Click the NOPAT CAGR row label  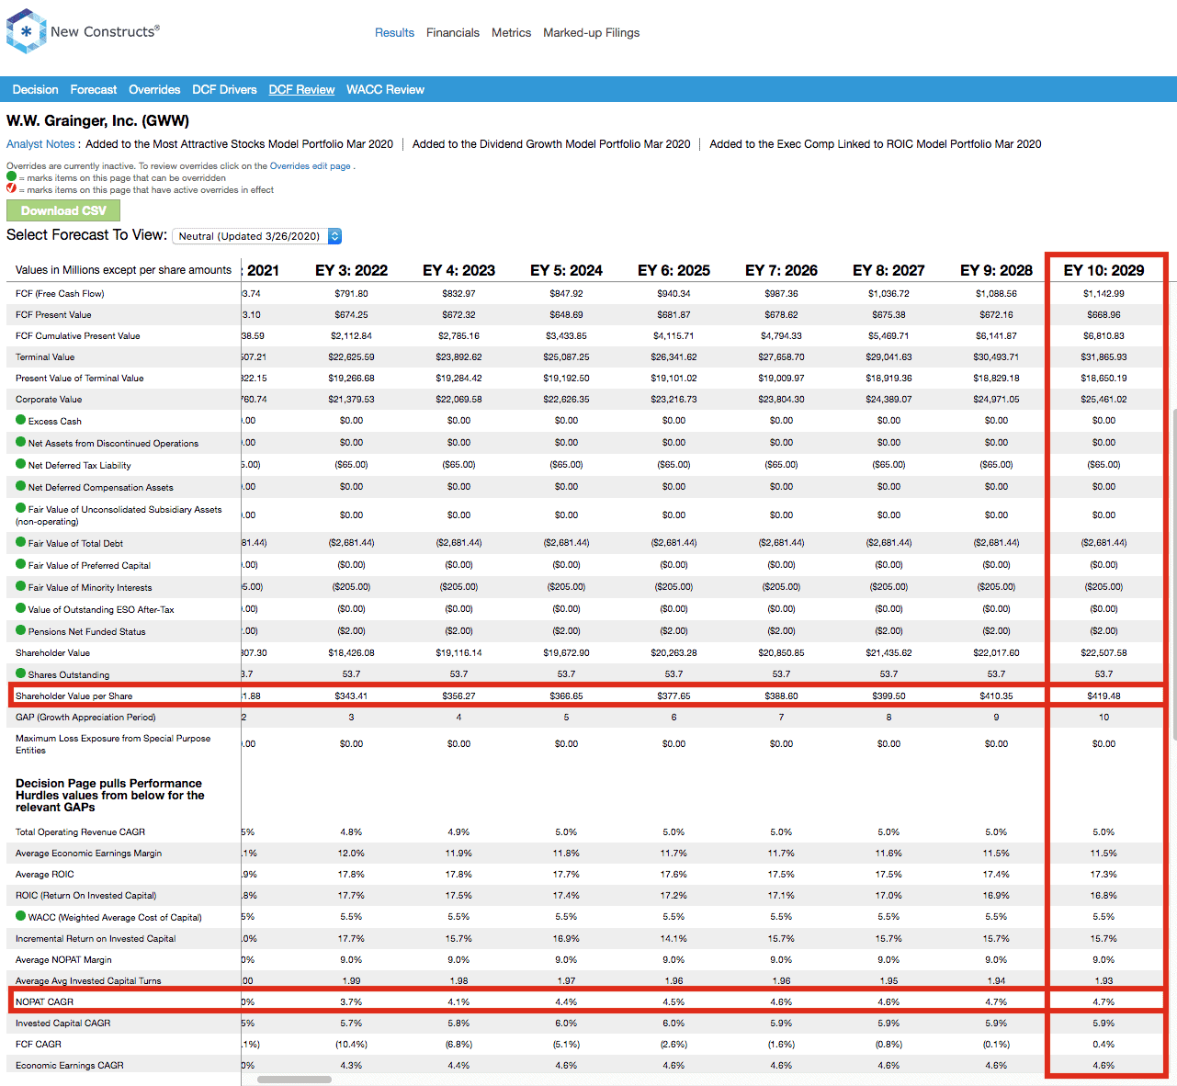point(44,1001)
